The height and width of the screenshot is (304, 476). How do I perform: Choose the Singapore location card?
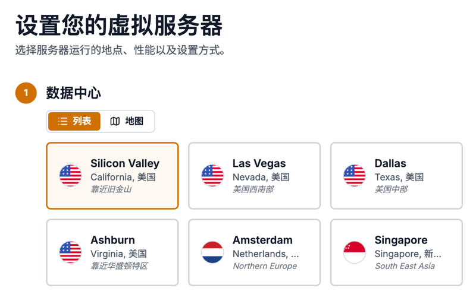(396, 252)
